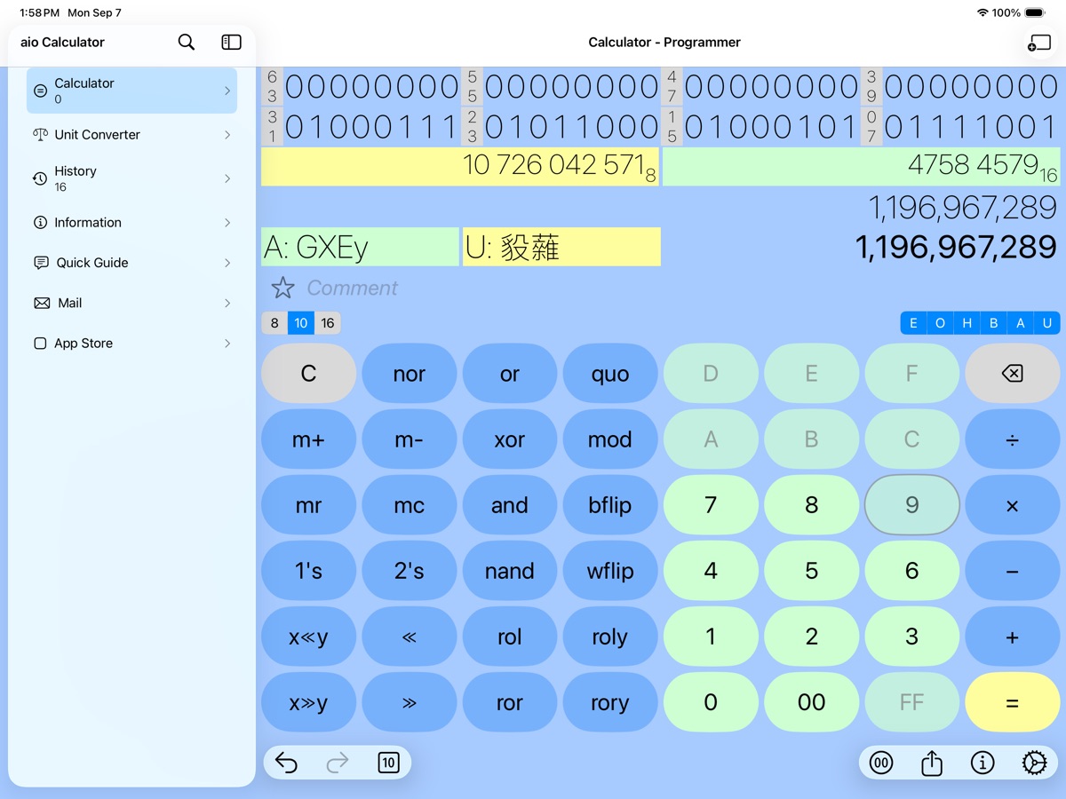Open the circled info icon in bottom toolbar

(982, 763)
